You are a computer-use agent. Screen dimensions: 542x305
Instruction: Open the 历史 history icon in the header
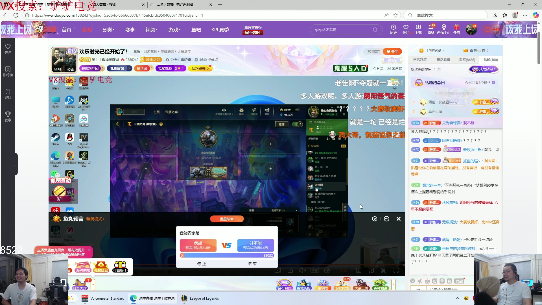click(x=393, y=29)
